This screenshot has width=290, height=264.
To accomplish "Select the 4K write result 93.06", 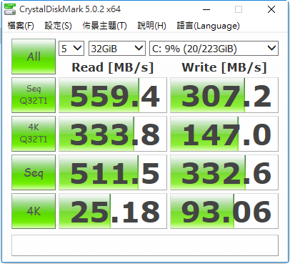I will click(224, 211).
